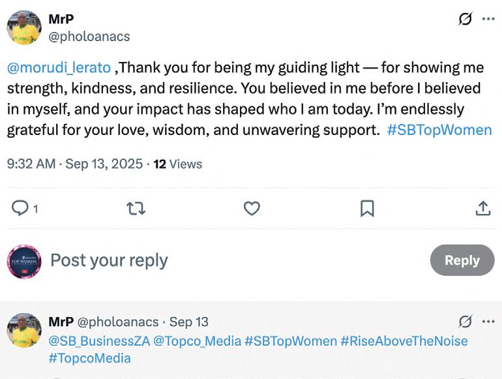Click the Top Women reply avatar

tap(24, 262)
